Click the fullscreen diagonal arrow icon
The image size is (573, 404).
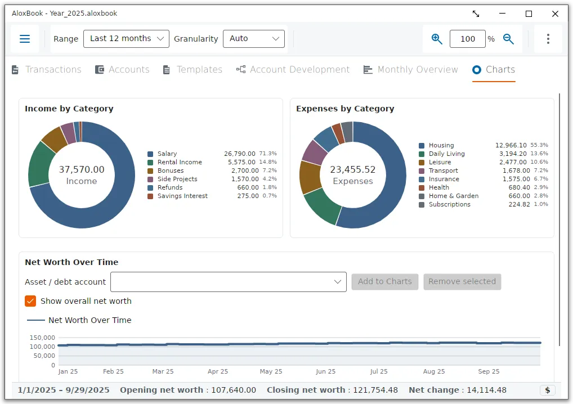476,14
